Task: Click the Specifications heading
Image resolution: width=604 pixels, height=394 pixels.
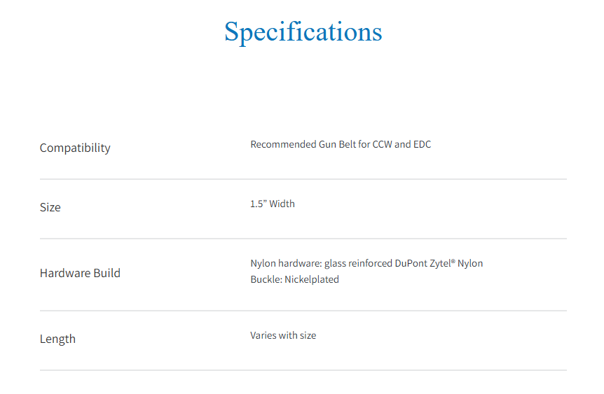Action: 303,32
